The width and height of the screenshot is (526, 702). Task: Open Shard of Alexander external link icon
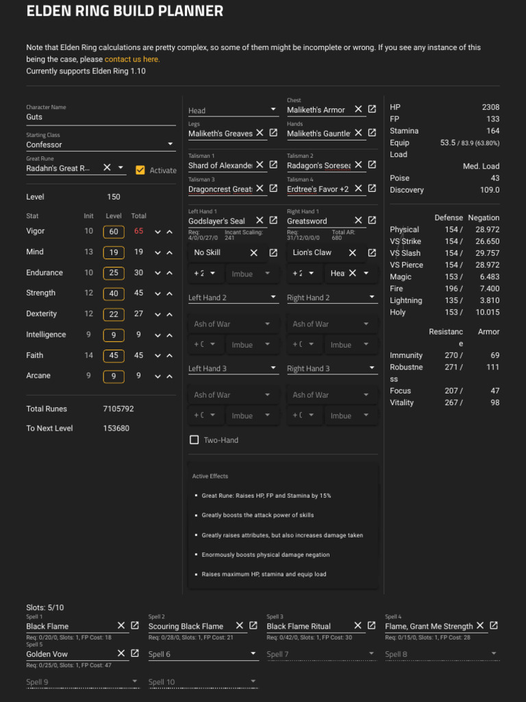tap(273, 165)
